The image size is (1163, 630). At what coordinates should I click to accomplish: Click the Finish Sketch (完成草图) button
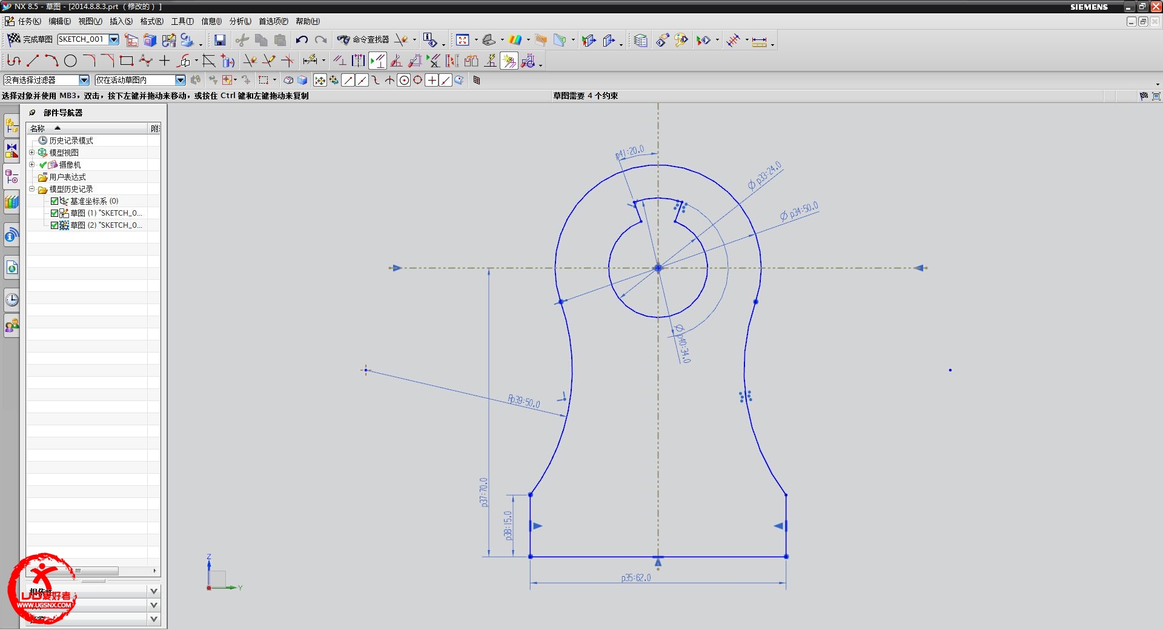click(x=30, y=39)
